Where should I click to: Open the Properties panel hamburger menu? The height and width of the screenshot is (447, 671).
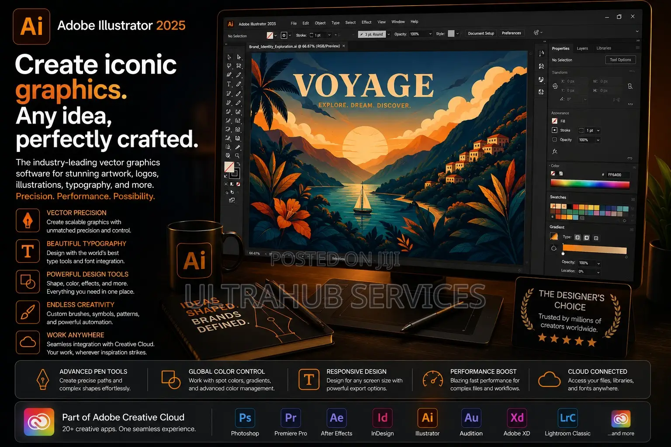638,48
